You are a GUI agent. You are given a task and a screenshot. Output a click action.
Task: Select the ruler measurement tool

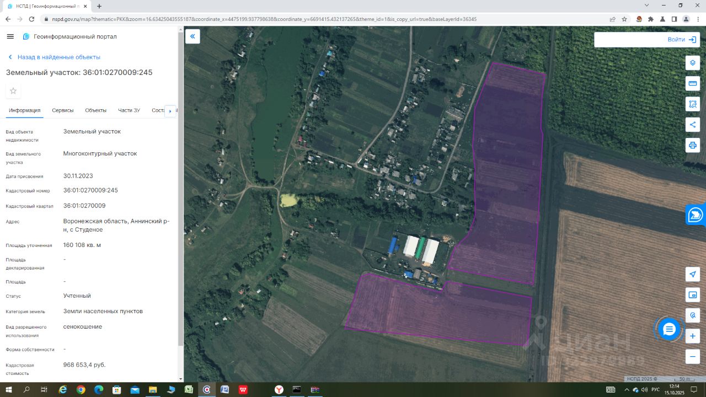[693, 83]
